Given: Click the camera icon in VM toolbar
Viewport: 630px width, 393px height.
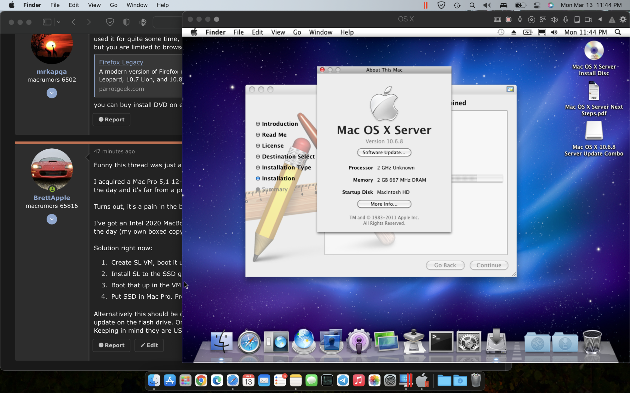Looking at the screenshot, I should pos(588,19).
